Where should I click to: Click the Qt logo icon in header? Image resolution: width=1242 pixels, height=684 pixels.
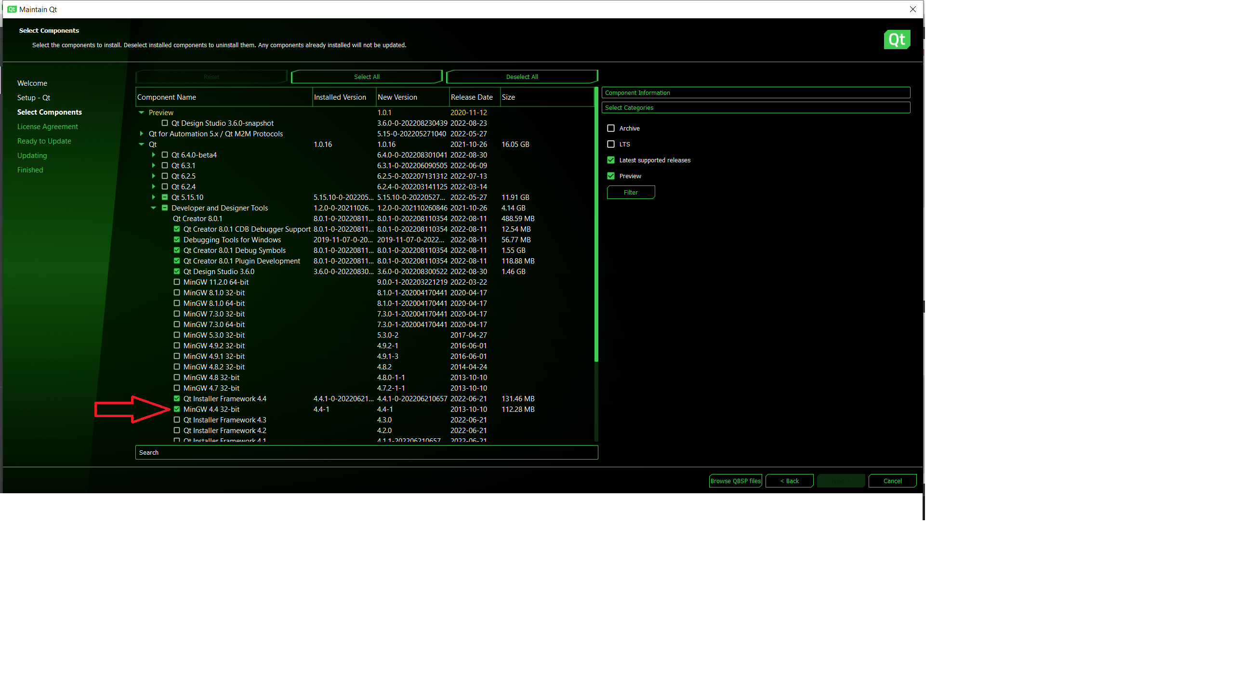point(896,39)
